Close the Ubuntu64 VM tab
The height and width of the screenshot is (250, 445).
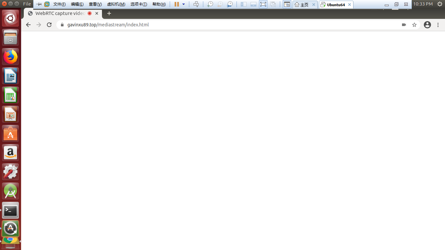point(350,5)
